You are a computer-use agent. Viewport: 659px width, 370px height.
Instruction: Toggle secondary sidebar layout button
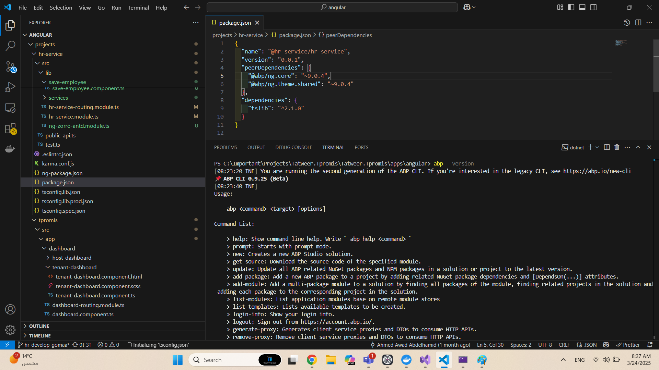pos(593,7)
